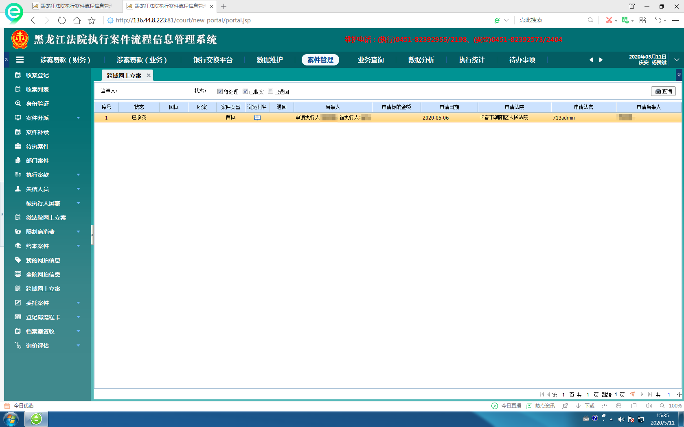Viewport: 684px width, 427px height.
Task: Uncheck the 已收案 status checkbox
Action: click(245, 91)
